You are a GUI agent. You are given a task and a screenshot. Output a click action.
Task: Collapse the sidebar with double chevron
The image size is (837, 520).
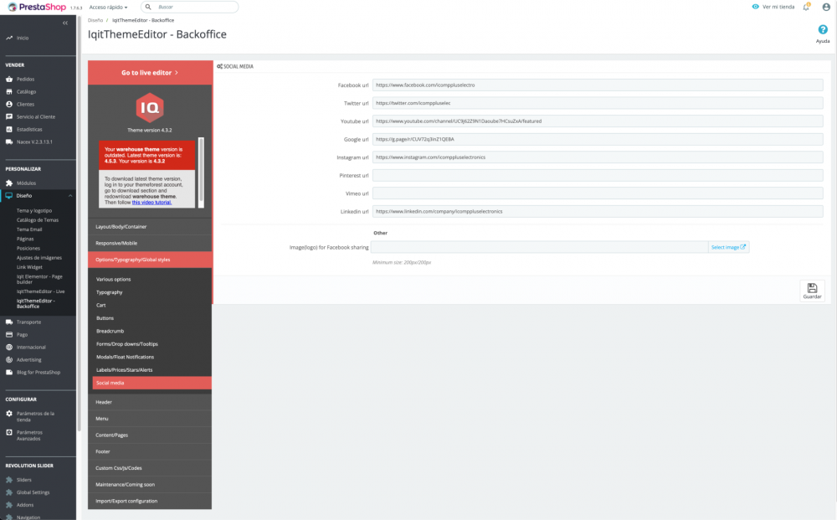pos(65,23)
